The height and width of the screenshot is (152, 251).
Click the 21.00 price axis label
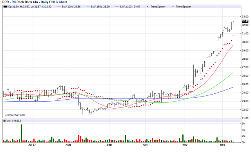coord(245,118)
